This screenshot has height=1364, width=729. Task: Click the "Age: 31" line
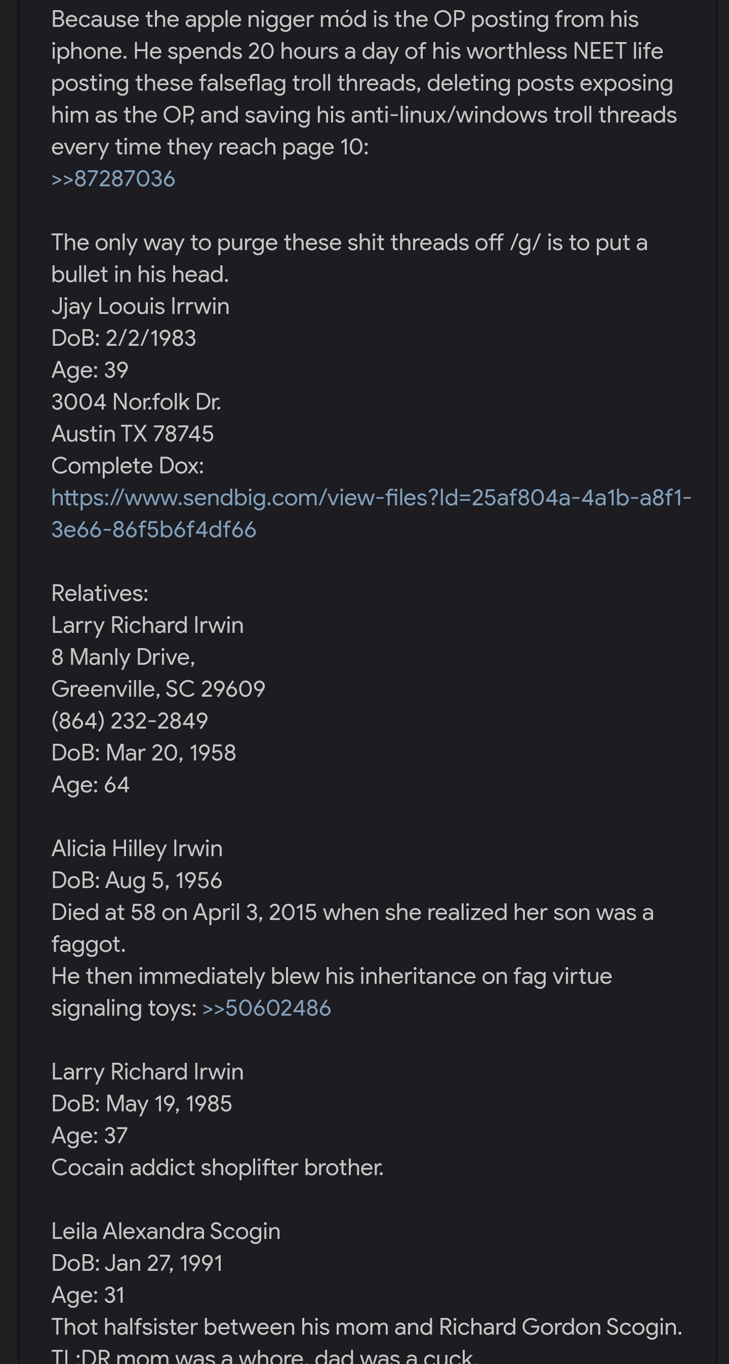pos(88,1295)
